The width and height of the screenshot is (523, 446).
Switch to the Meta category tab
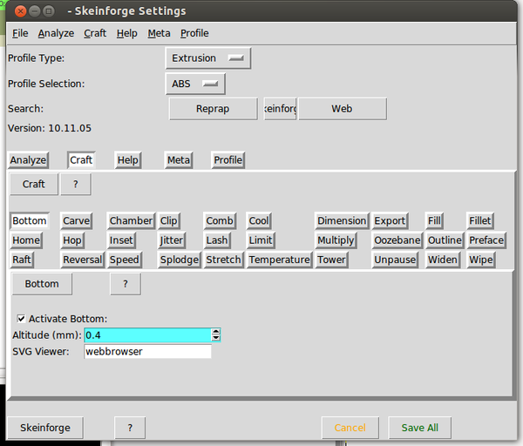179,160
